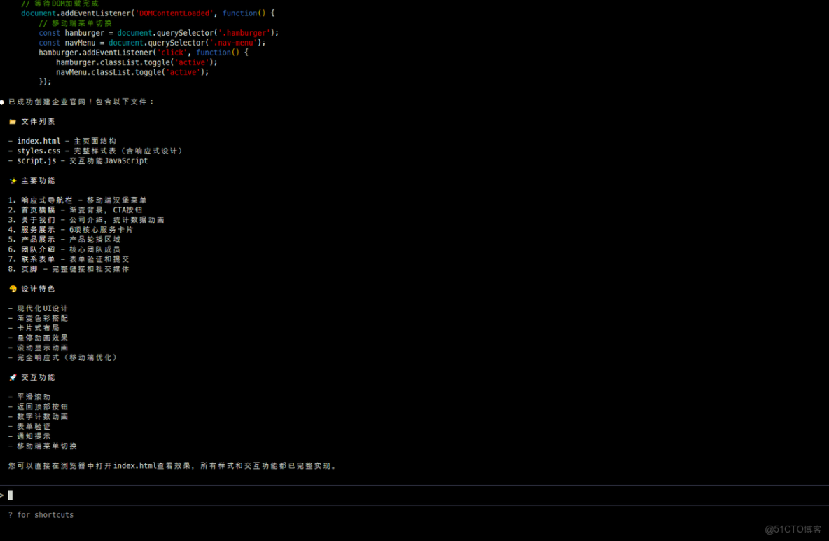829x541 pixels.
Task: Click the '平滑滚动' bullet
Action: 29,397
